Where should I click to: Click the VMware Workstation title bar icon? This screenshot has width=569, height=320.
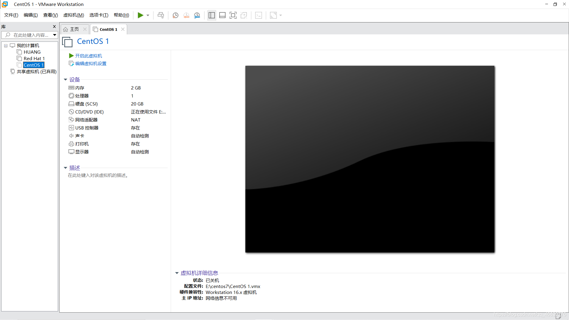coord(5,4)
